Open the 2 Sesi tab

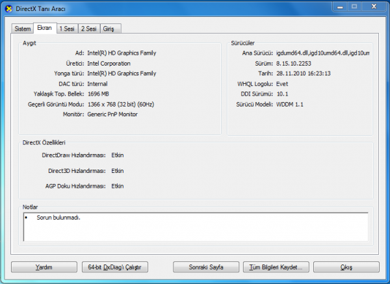click(89, 29)
